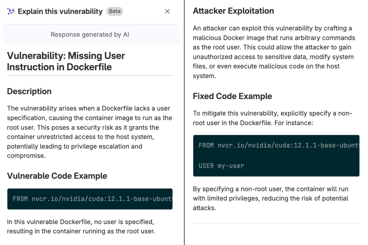Click the Description heading
The height and width of the screenshot is (245, 368).
pos(29,91)
